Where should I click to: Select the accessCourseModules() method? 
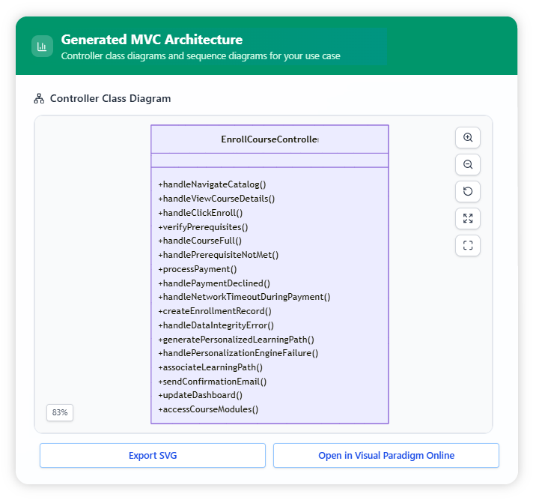tap(208, 409)
